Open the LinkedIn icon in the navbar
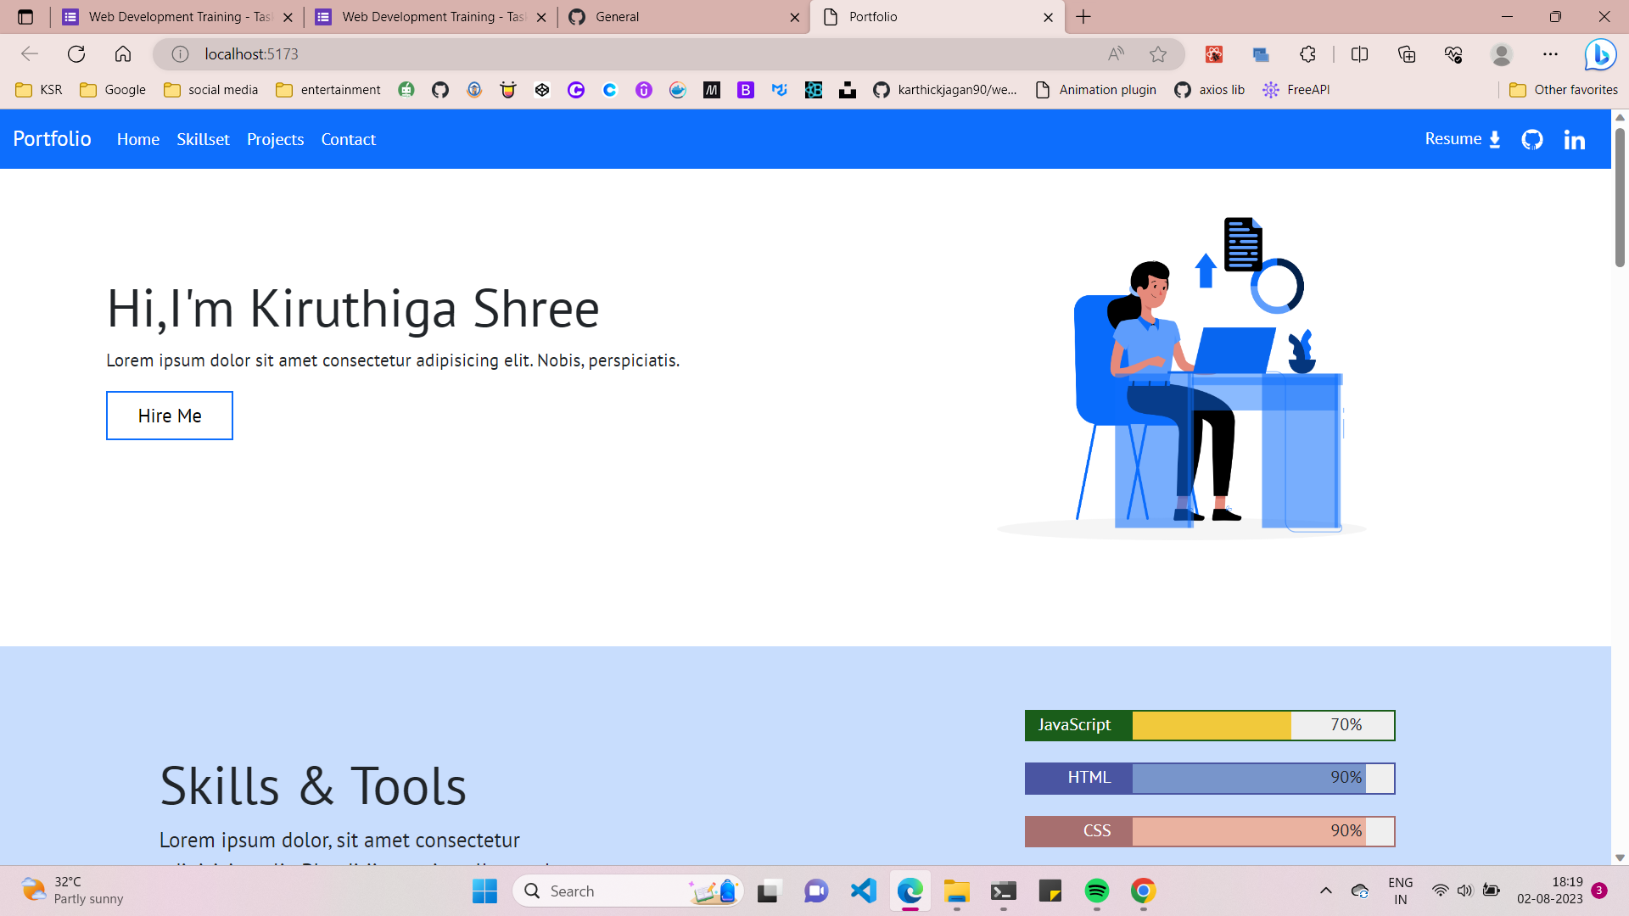This screenshot has height=916, width=1629. [1575, 139]
